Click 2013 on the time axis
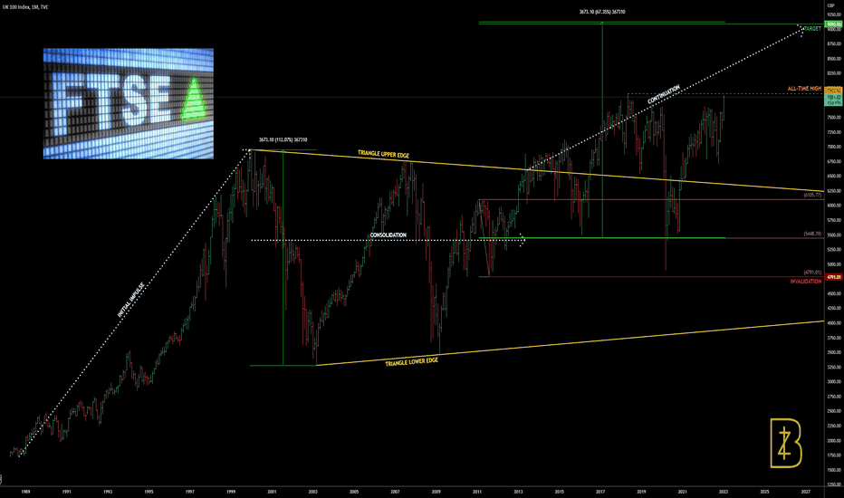This screenshot has height=498, width=844. tap(518, 492)
